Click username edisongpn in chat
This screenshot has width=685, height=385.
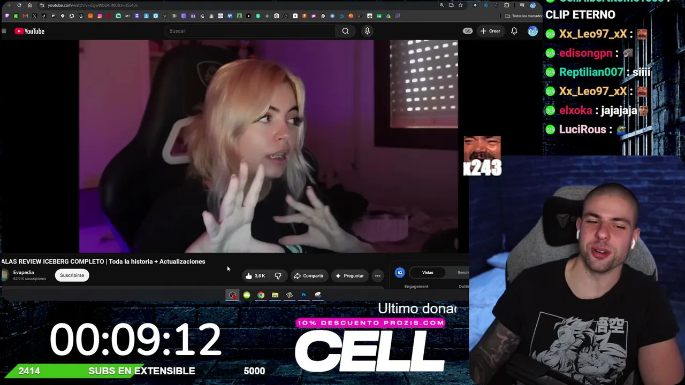click(x=585, y=53)
